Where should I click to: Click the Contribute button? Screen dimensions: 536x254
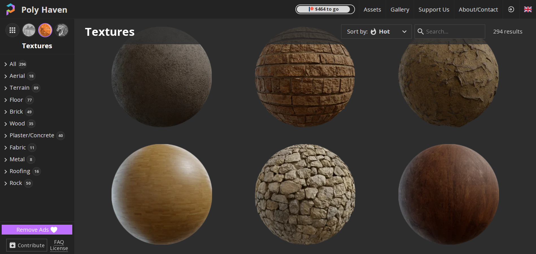tap(27, 245)
